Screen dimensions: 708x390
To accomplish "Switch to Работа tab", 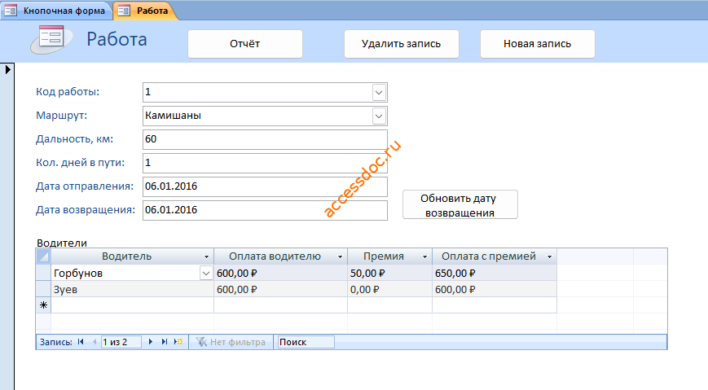I will [144, 11].
